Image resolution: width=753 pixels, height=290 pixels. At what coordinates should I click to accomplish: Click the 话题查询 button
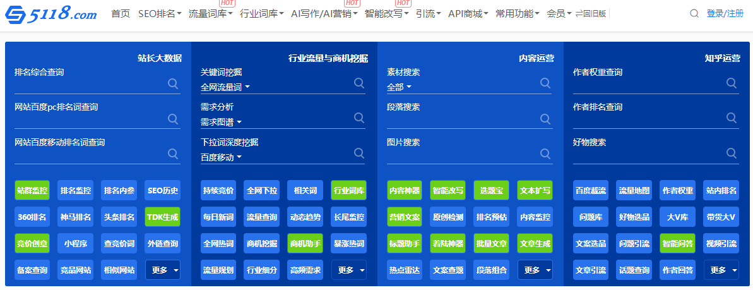click(x=634, y=270)
